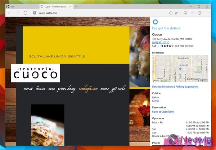Image resolution: width=216 pixels, height=150 pixels.
Task: Click the Forward navigation arrow
Action: pyautogui.click(x=17, y=13)
